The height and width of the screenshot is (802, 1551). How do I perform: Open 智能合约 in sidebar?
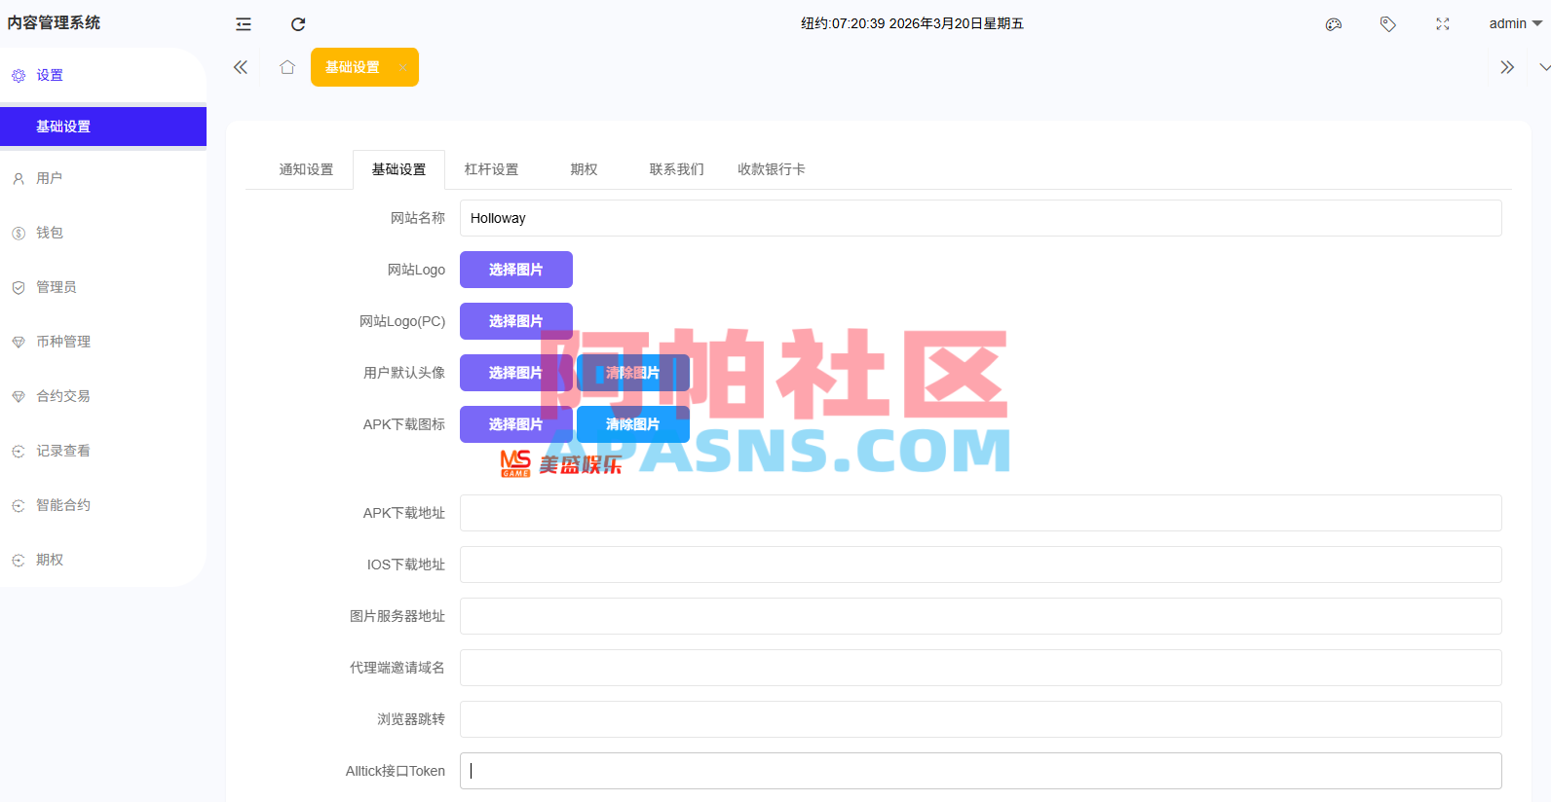(x=102, y=505)
